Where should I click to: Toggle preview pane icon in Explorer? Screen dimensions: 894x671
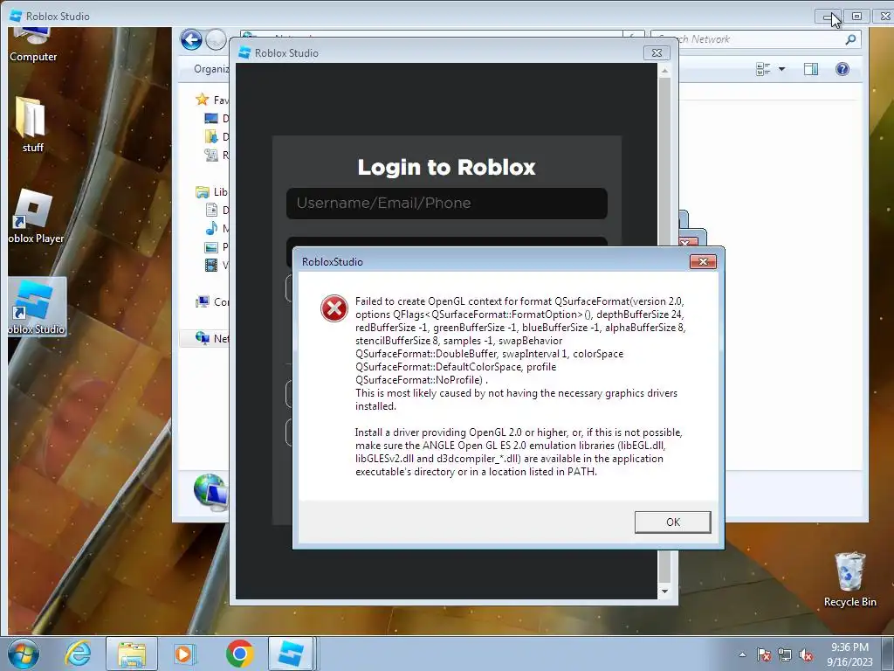coord(811,69)
